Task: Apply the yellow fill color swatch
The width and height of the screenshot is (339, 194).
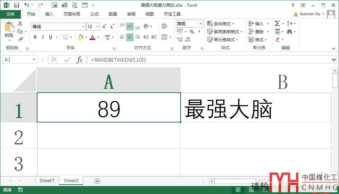Action: pos(81,37)
